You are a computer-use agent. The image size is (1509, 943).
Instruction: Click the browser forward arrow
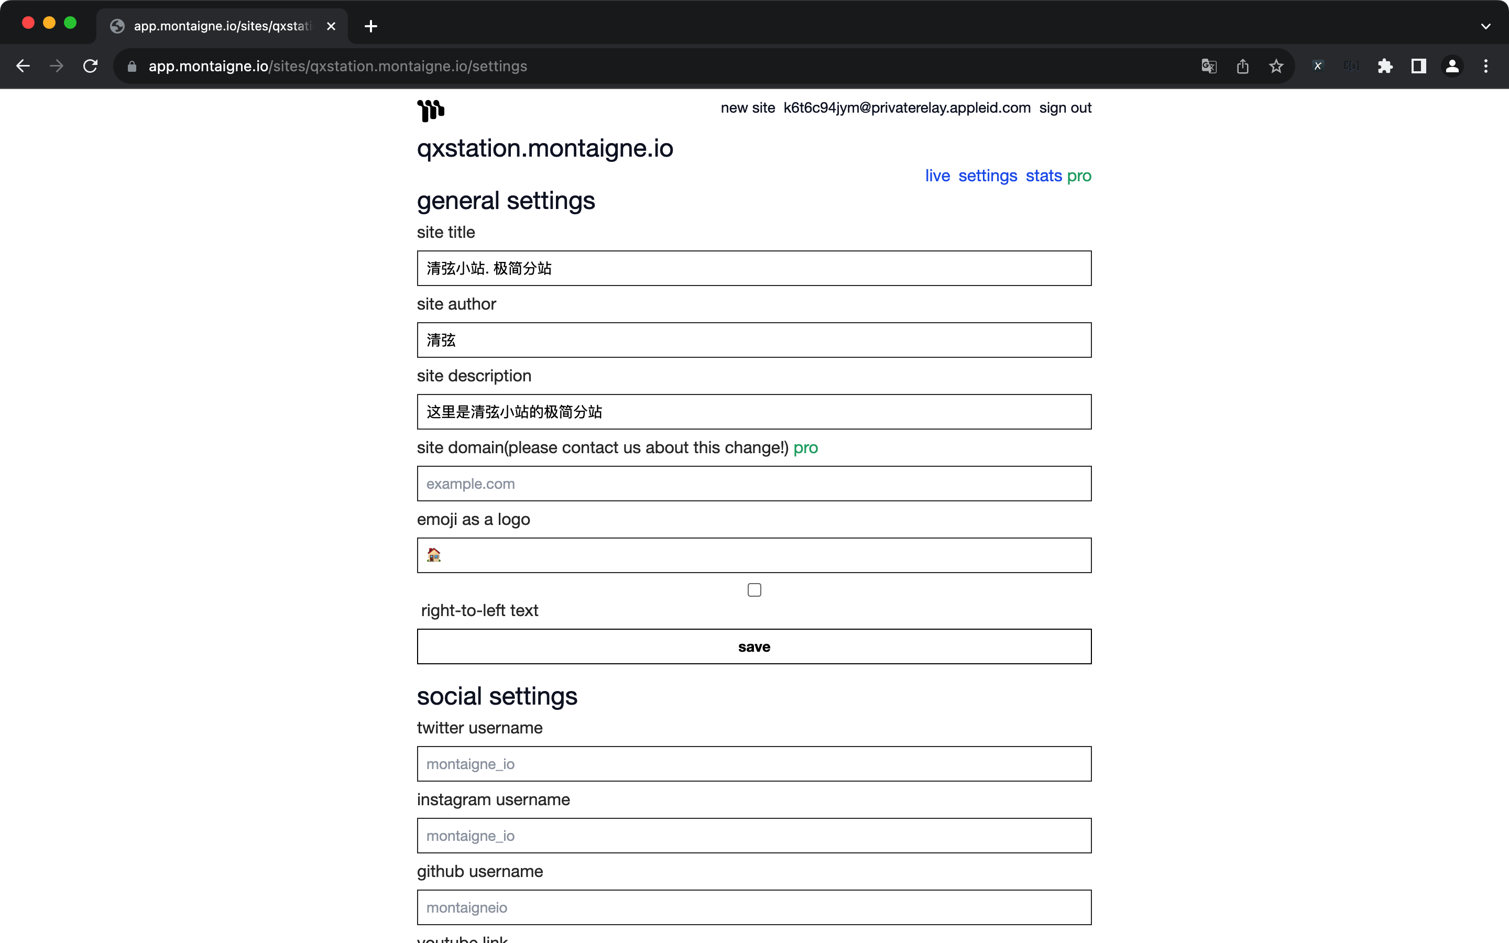click(57, 66)
